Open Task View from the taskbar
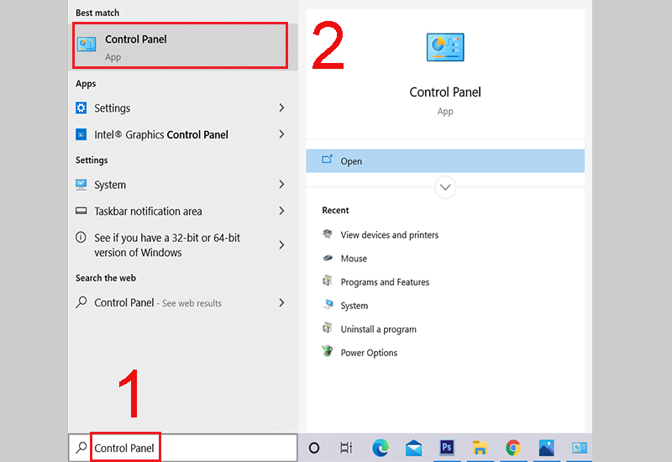Viewport: 672px width, 462px height. pos(346,448)
